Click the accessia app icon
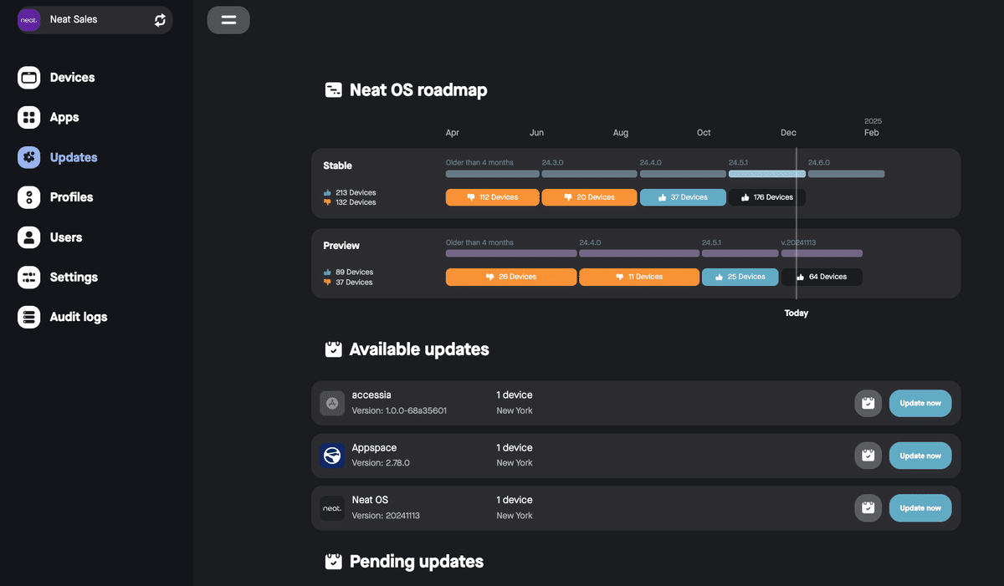 (332, 403)
